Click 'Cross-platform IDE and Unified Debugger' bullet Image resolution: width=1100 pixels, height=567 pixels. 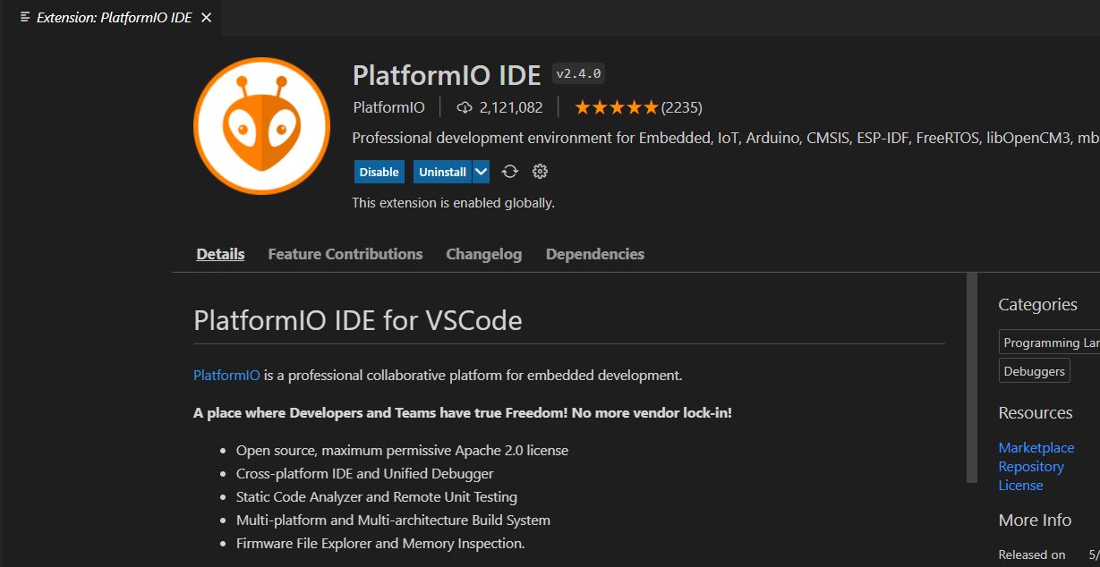click(365, 473)
